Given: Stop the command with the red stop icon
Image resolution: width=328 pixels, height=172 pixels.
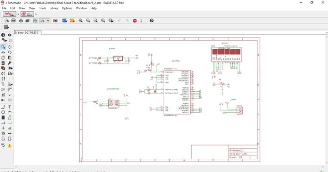Looking at the screenshot, I should click(135, 21).
